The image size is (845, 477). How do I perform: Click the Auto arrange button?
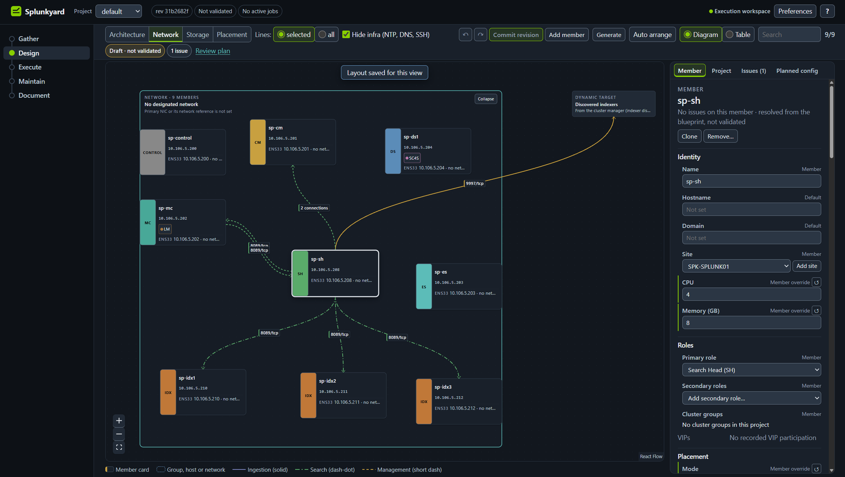click(653, 35)
